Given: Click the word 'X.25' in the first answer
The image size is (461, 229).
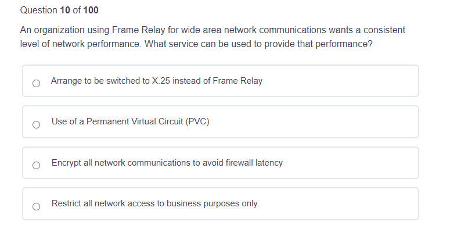Looking at the screenshot, I should tap(161, 81).
